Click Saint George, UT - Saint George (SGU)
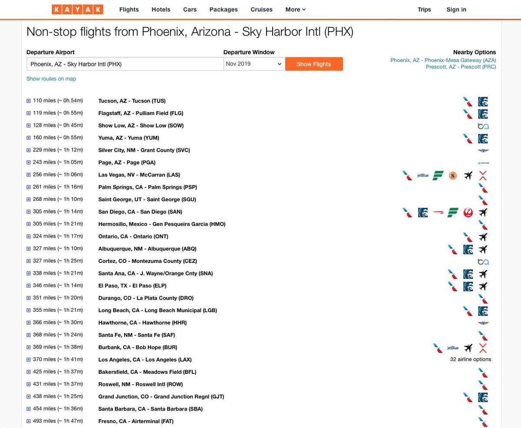The height and width of the screenshot is (428, 521). click(147, 199)
